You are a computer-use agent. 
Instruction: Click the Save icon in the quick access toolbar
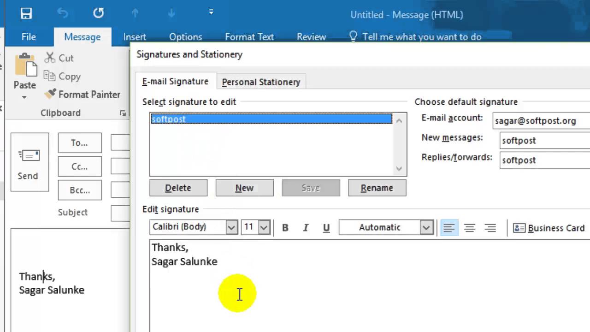[x=26, y=13]
